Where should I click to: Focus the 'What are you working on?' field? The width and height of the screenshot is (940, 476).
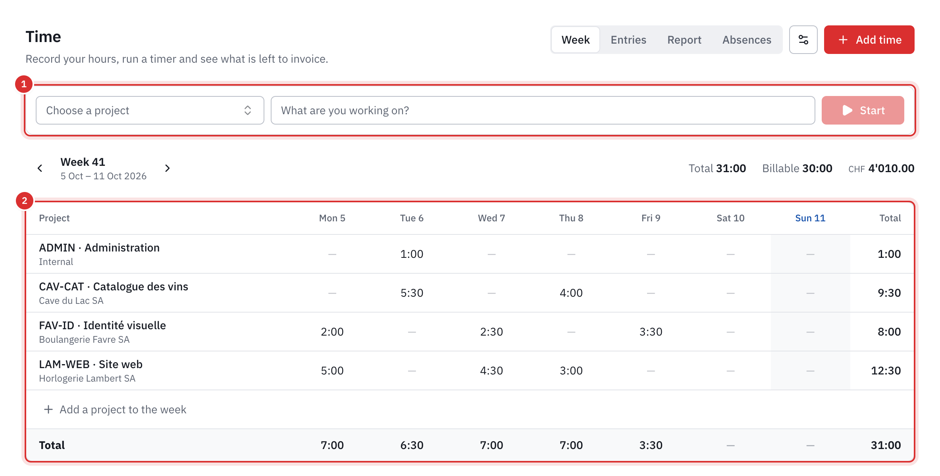[x=543, y=110]
